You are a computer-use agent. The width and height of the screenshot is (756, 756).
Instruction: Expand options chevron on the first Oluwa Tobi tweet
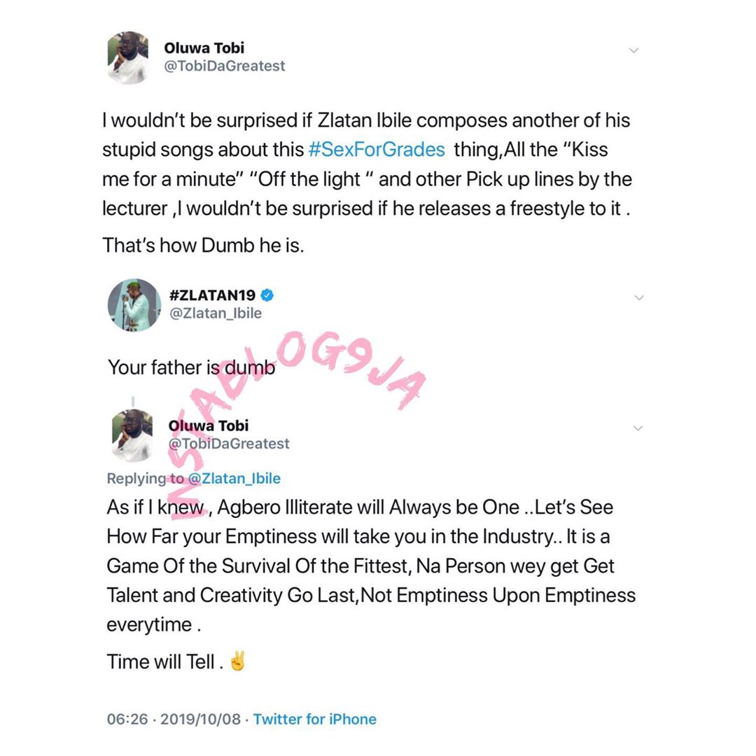pyautogui.click(x=633, y=50)
